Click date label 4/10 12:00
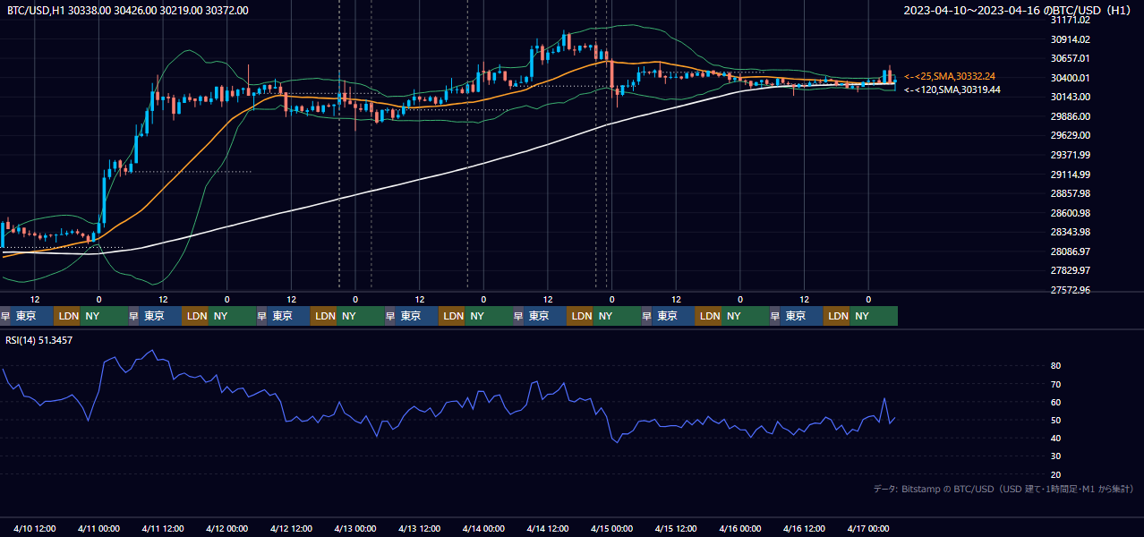The width and height of the screenshot is (1144, 537). (35, 528)
